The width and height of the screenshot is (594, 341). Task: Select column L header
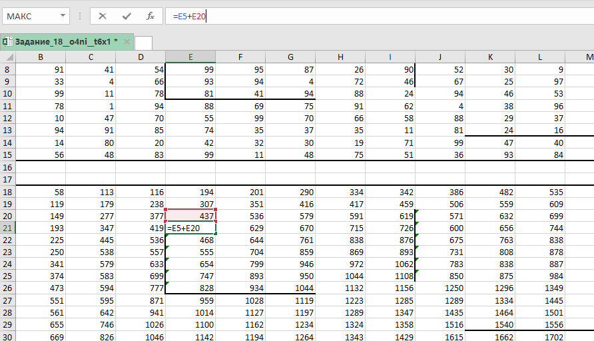point(540,57)
